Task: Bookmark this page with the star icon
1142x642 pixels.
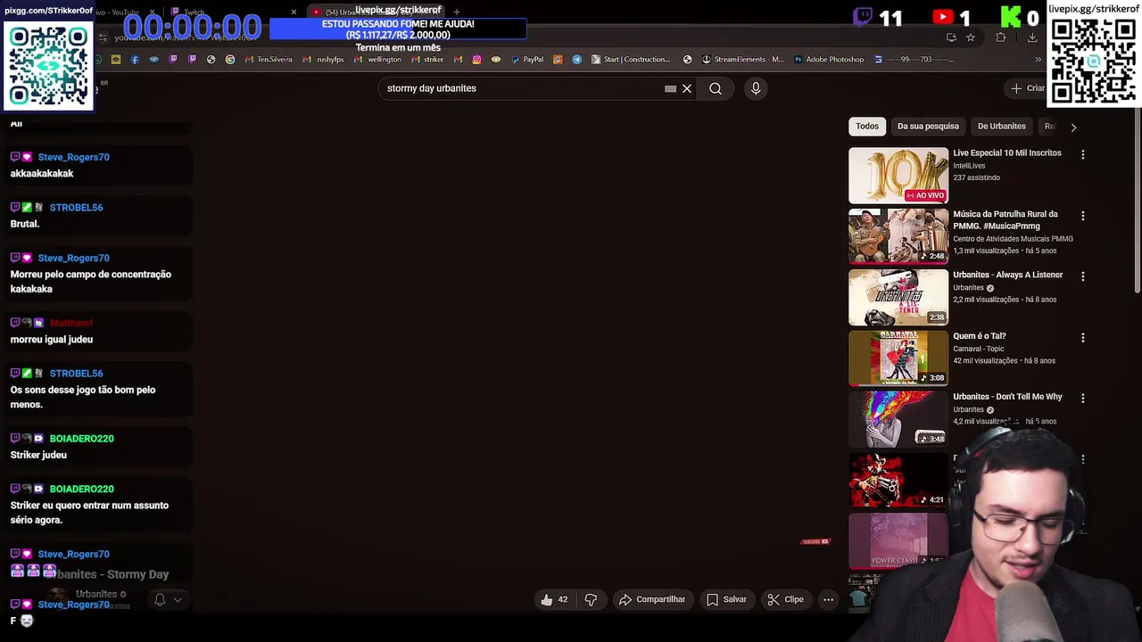Action: click(971, 37)
